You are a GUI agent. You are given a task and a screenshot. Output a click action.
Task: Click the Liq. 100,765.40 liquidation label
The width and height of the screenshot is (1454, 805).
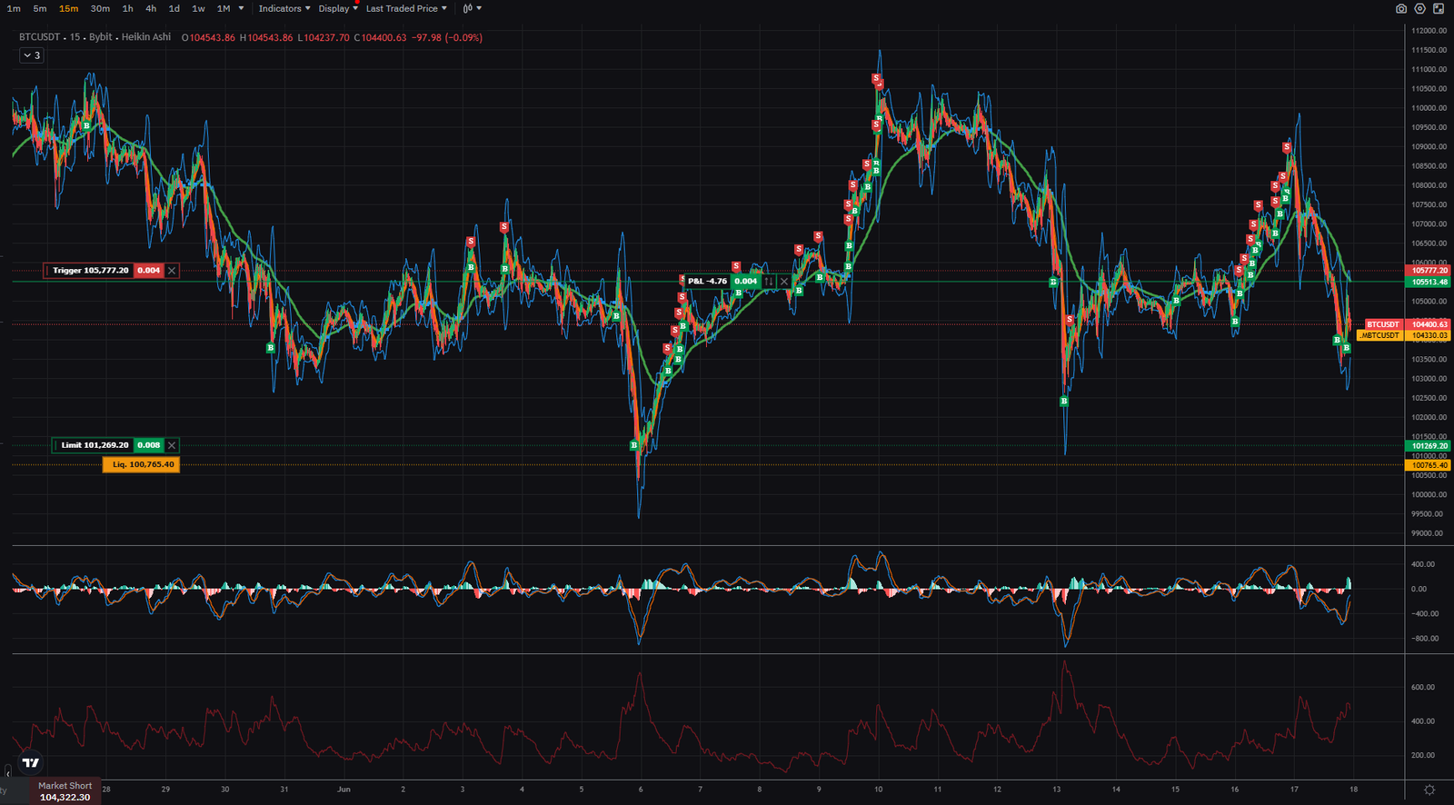pyautogui.click(x=142, y=464)
